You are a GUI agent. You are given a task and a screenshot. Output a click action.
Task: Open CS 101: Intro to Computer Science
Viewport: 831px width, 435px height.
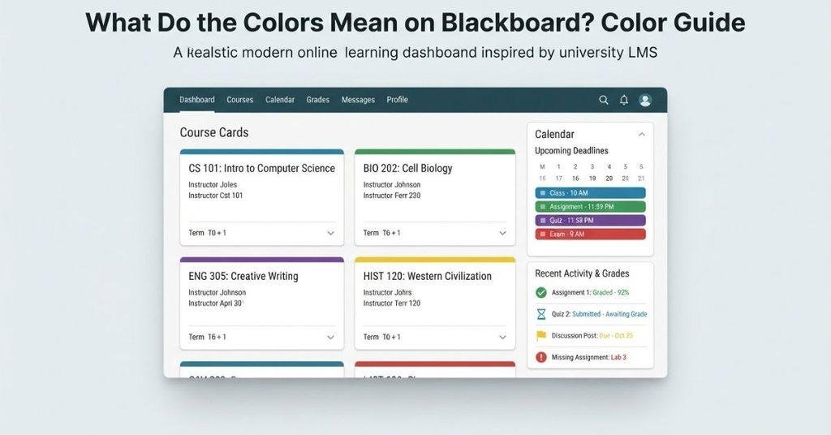tap(262, 169)
